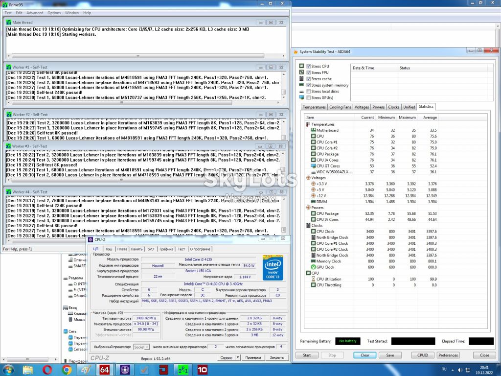Click the Stress CPU chip icon
501x376 pixels.
[301, 66]
